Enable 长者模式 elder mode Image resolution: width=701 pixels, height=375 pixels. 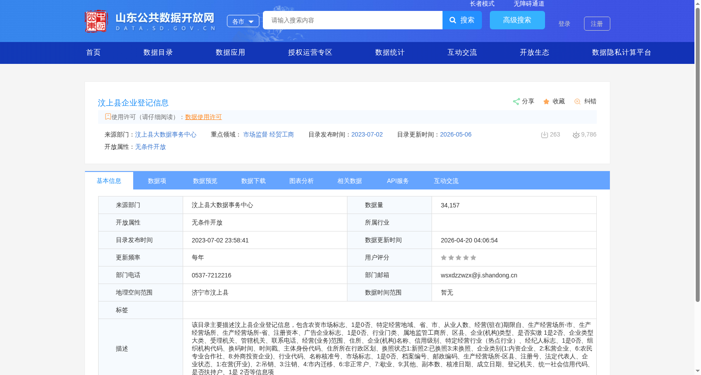482,4
